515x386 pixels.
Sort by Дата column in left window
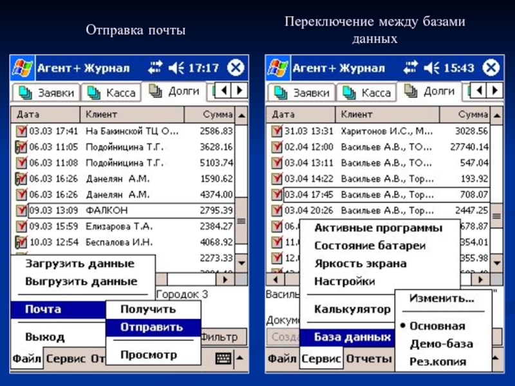point(46,115)
